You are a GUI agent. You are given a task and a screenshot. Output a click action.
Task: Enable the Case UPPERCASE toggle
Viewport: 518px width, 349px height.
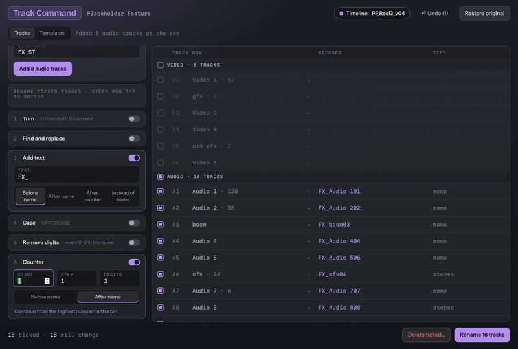coord(134,223)
